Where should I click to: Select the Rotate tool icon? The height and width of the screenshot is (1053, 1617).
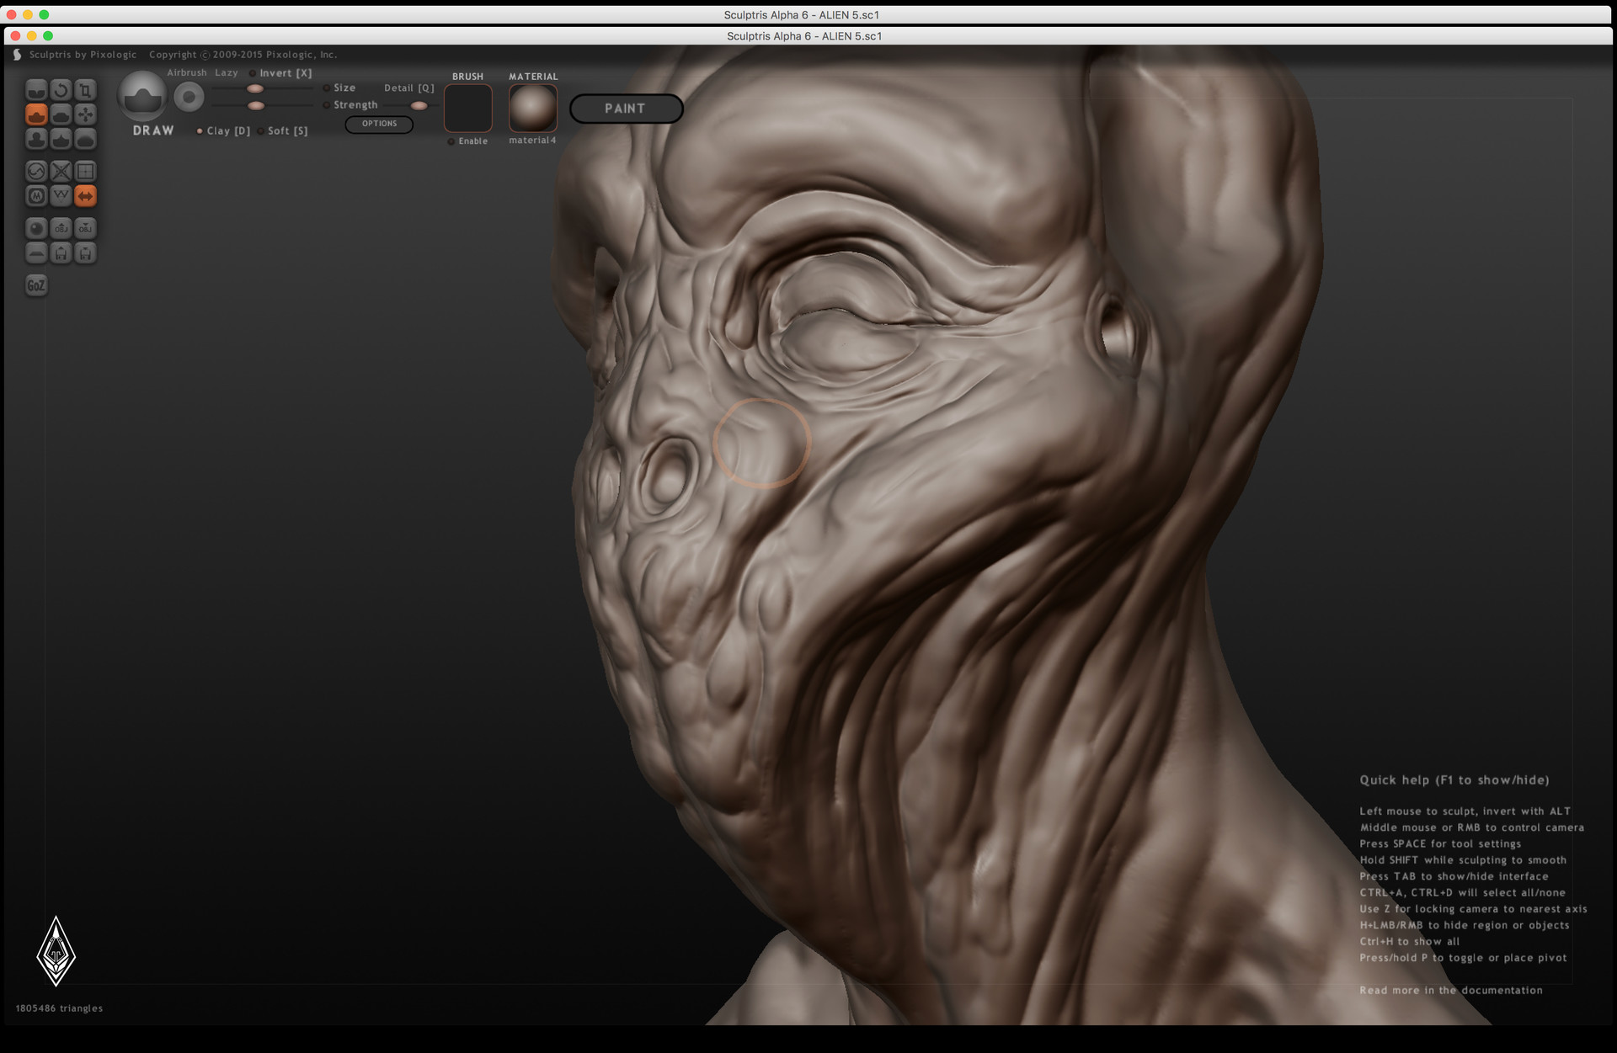[x=61, y=90]
